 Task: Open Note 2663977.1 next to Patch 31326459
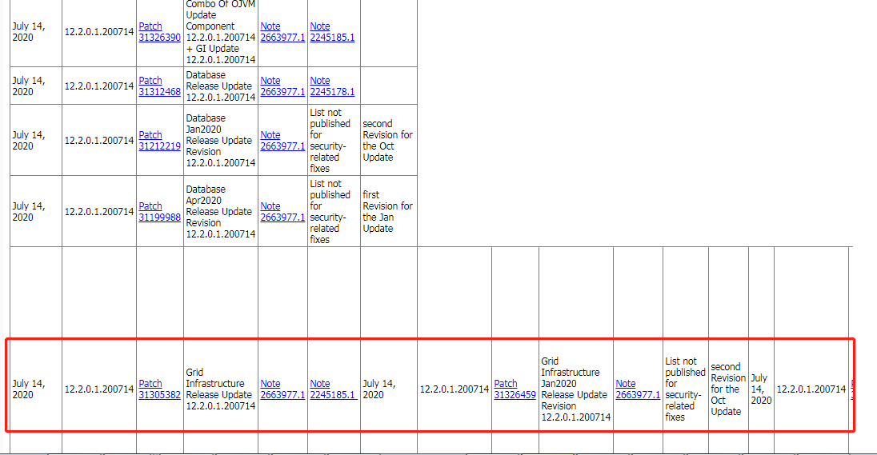click(638, 389)
